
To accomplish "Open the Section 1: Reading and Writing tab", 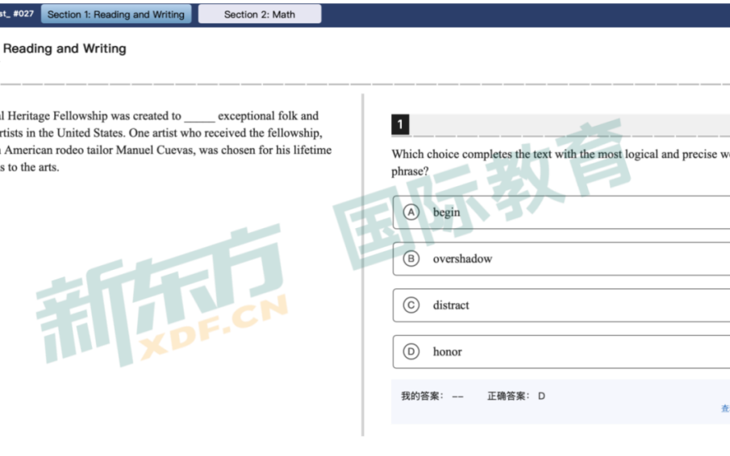I will [116, 14].
